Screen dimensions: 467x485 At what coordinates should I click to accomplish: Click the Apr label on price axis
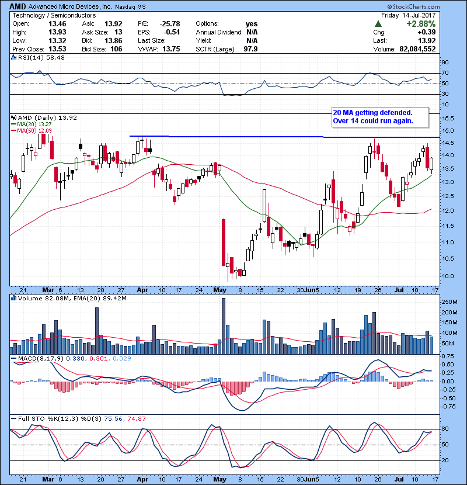(x=142, y=290)
